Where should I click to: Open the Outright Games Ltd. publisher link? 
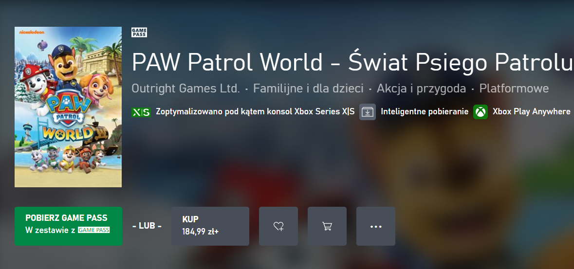pyautogui.click(x=185, y=89)
